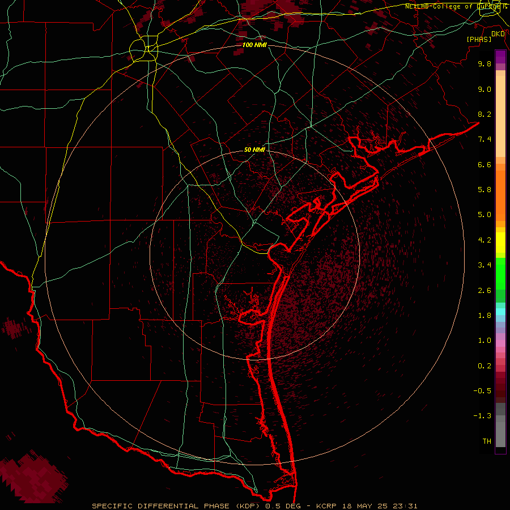Click the 5.8 value on color scale
510x510 pixels.
pos(484,190)
